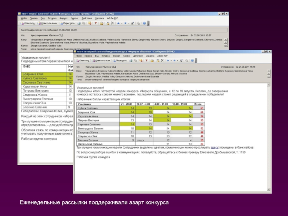
Task: Delete the message with the front window X icon
Action: (162, 60)
